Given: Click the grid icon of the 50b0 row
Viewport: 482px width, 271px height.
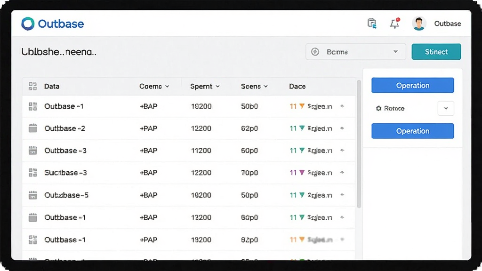Looking at the screenshot, I should pyautogui.click(x=32, y=106).
